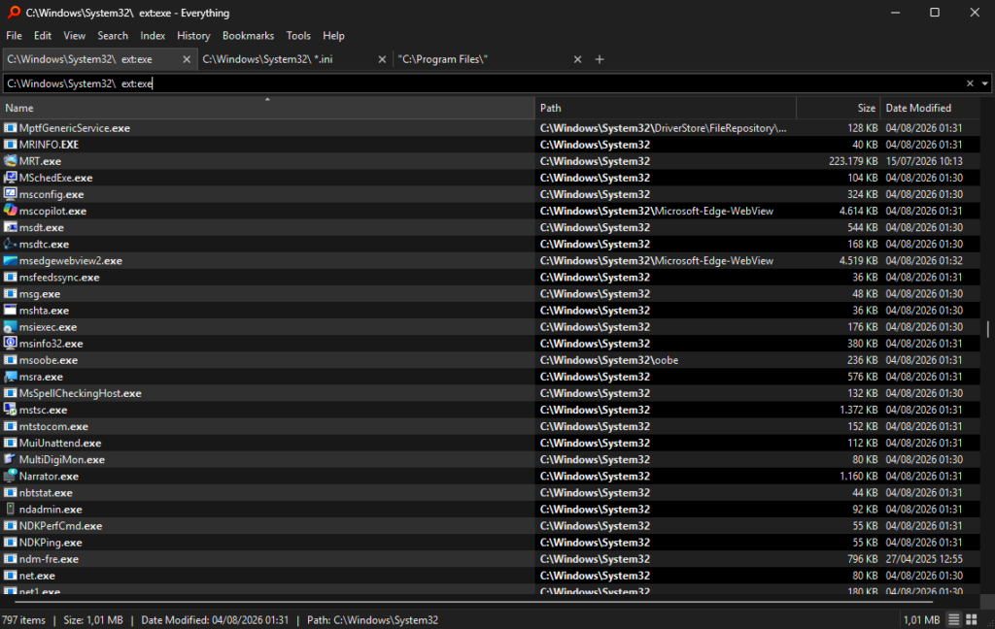Select the ndm-fre.exe file name

(x=49, y=558)
